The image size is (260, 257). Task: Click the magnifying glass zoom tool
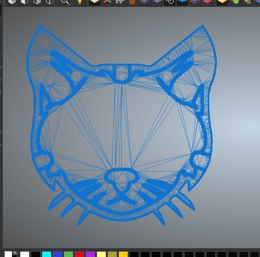coord(65,2)
